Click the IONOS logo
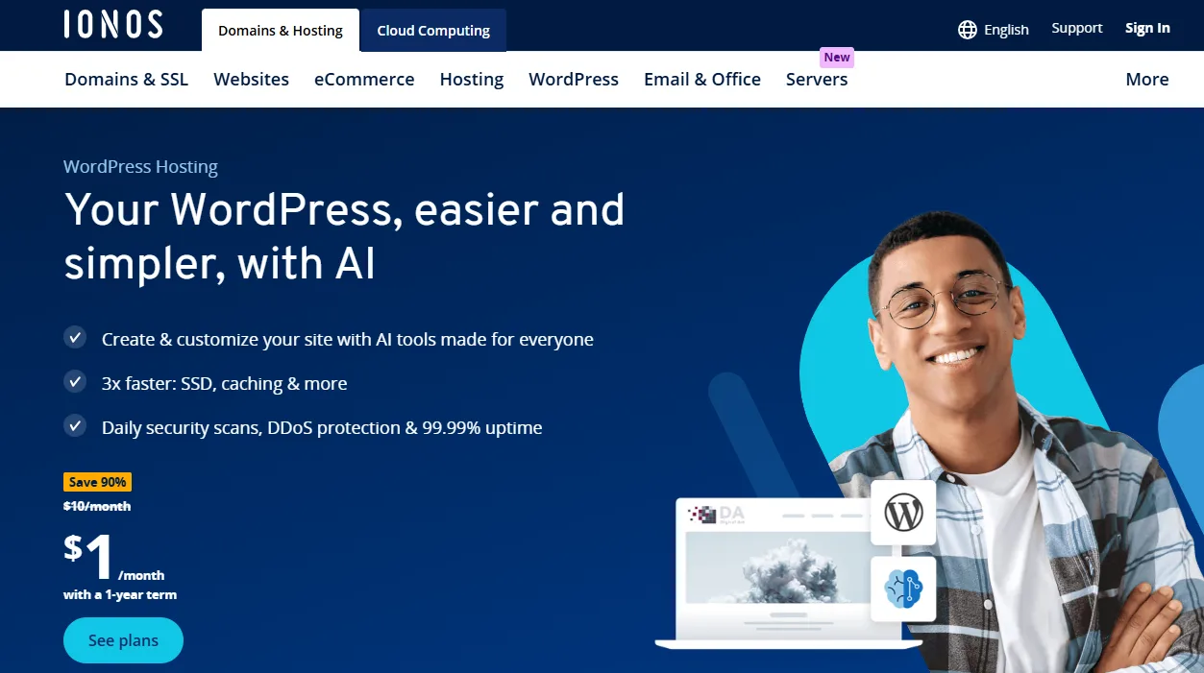1204x673 pixels. [x=113, y=25]
